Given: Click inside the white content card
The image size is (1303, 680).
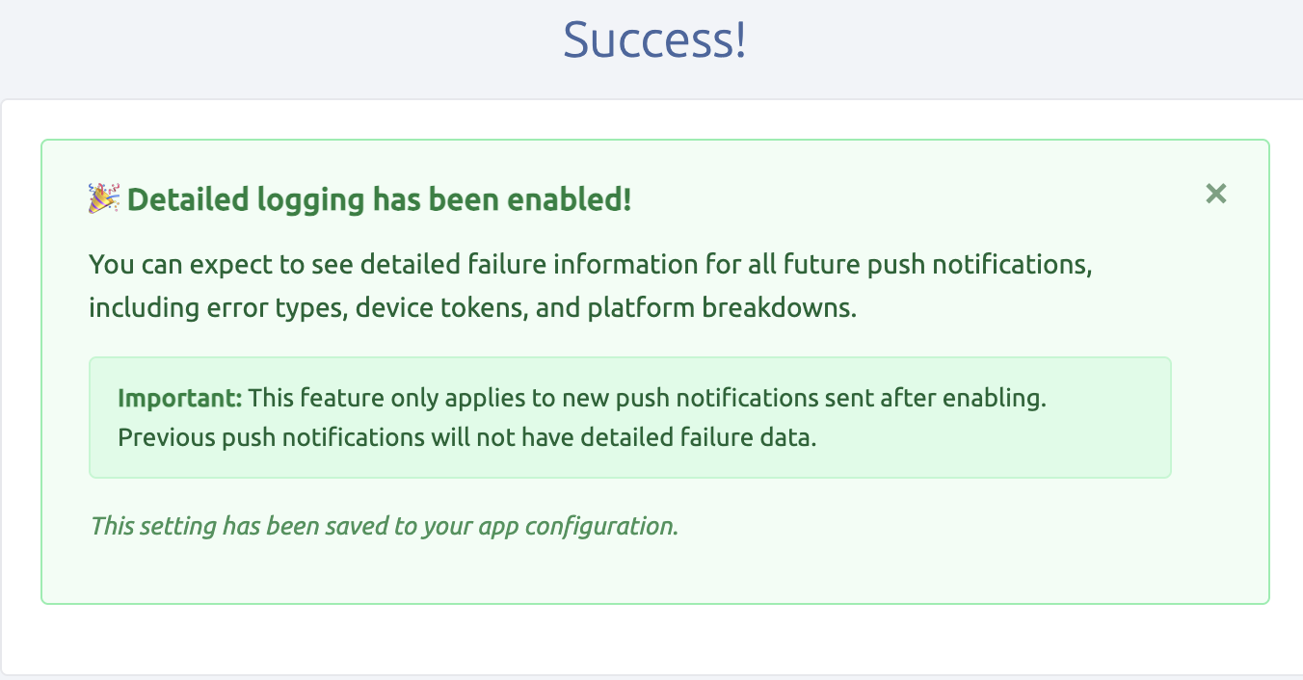Looking at the screenshot, I should coord(651,641).
